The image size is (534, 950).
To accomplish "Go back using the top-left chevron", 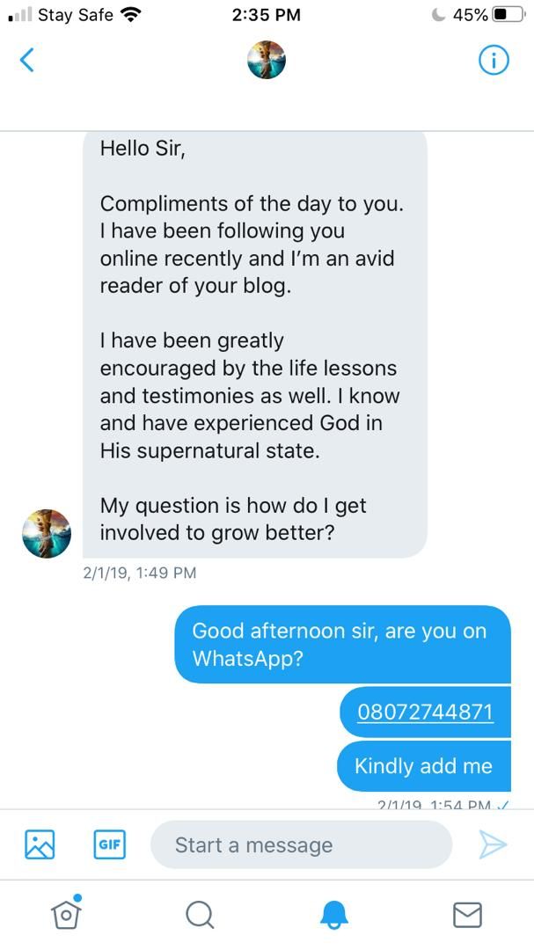I will point(26,60).
